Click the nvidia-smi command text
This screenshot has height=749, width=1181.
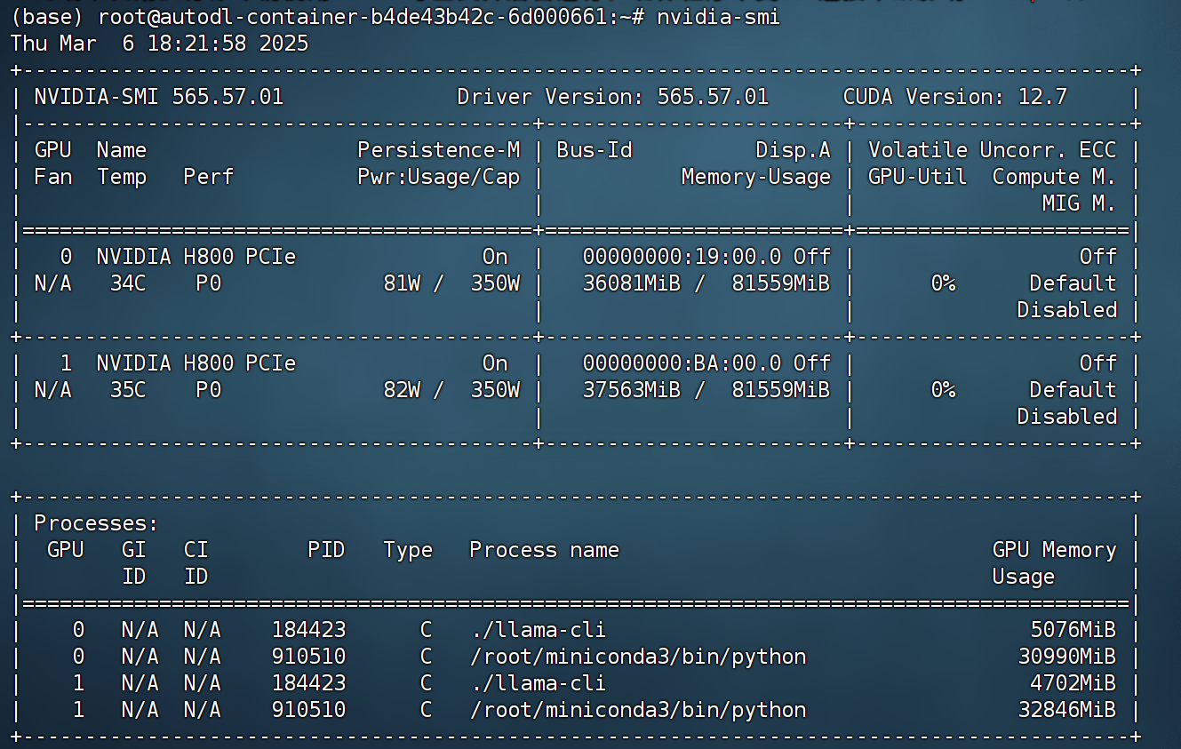point(718,18)
